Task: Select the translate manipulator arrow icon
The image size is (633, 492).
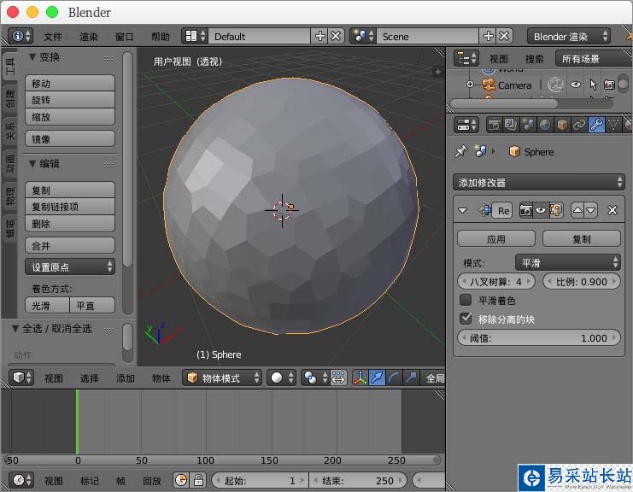Action: [x=378, y=378]
